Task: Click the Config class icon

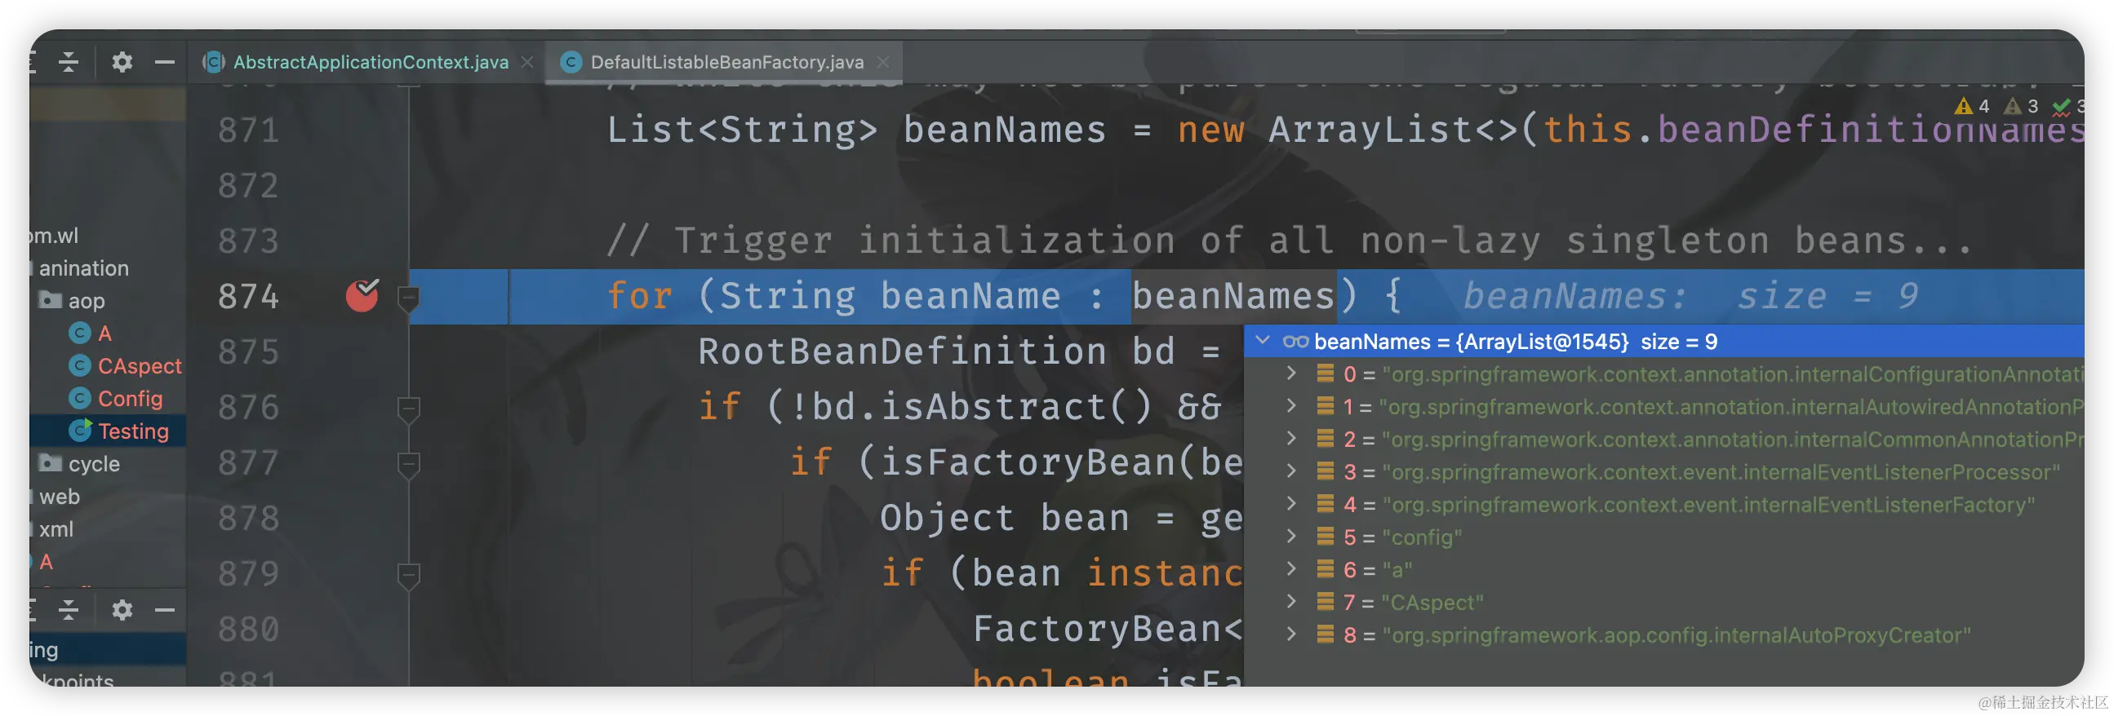Action: tap(80, 399)
